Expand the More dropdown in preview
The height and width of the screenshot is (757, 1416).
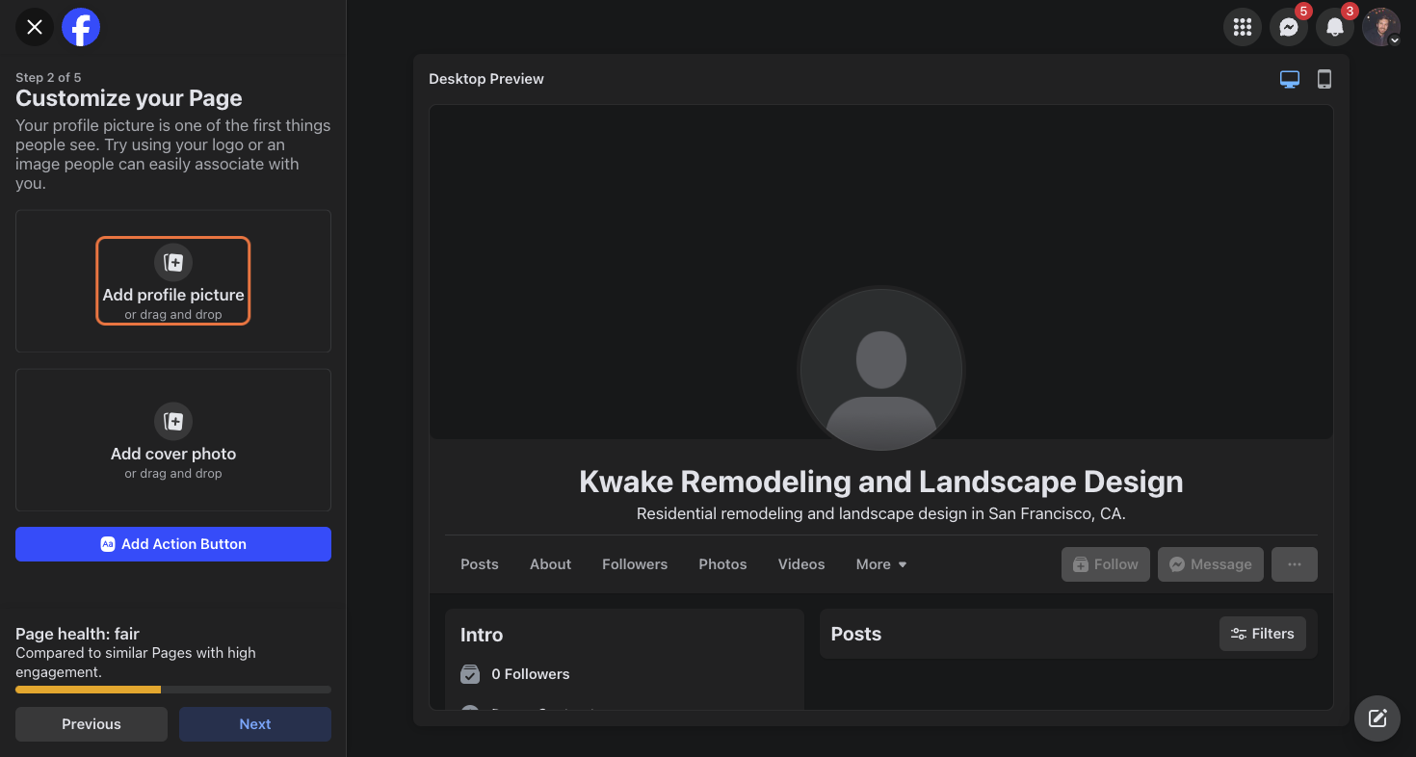pyautogui.click(x=881, y=564)
